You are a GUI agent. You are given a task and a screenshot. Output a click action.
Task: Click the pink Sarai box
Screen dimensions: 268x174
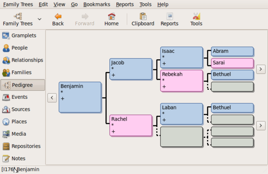click(232, 63)
